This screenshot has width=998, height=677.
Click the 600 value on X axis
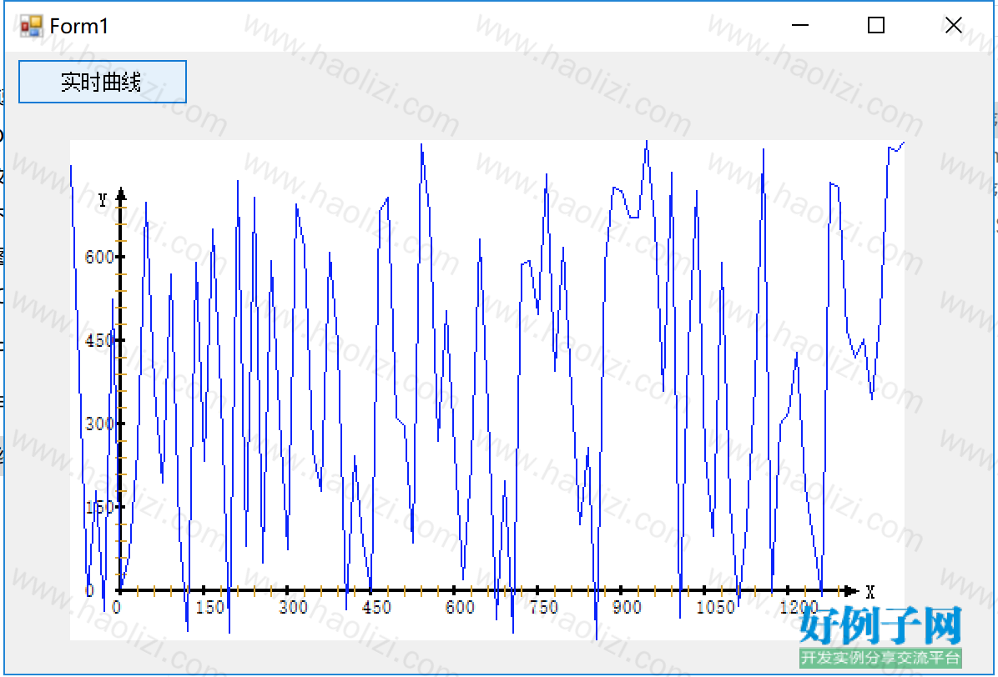460,607
